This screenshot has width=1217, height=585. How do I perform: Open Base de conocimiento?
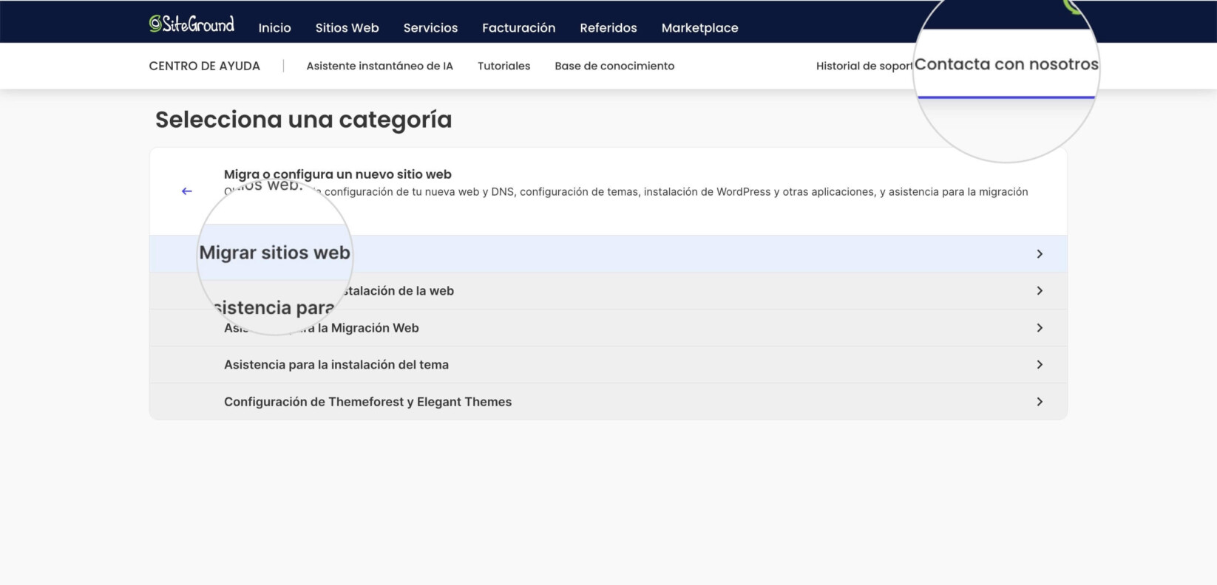pyautogui.click(x=614, y=66)
